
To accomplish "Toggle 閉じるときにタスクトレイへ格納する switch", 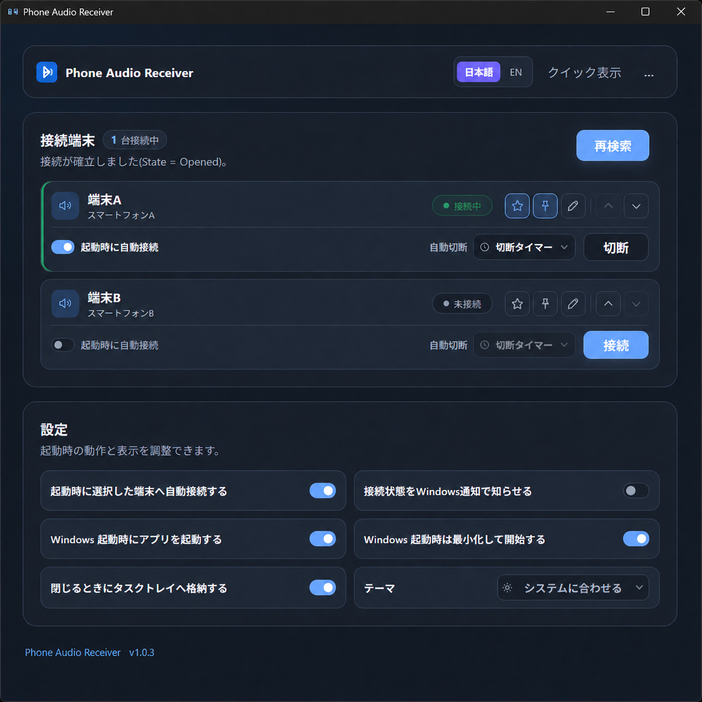I will pyautogui.click(x=323, y=588).
